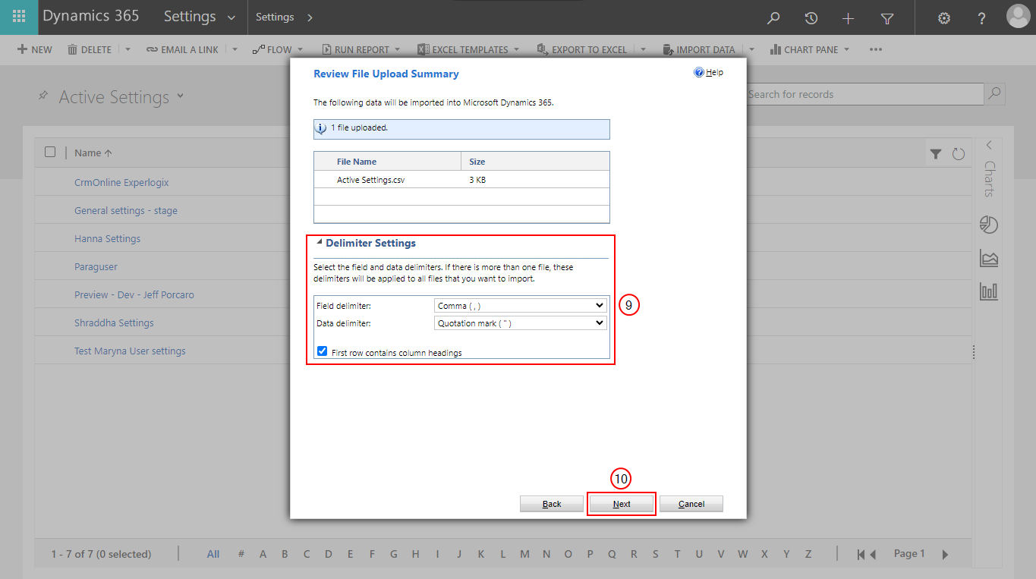Click the Back button
Screen dimensions: 1036x579
pyautogui.click(x=552, y=504)
